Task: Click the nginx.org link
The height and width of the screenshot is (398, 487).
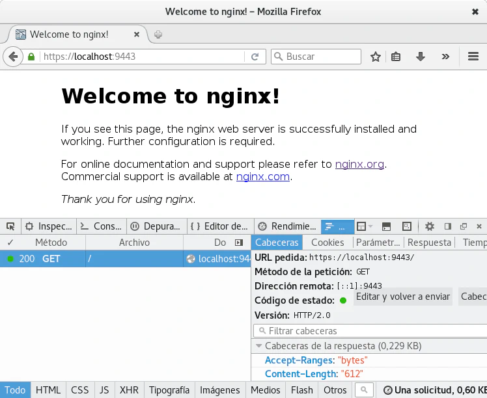Action: pos(359,164)
